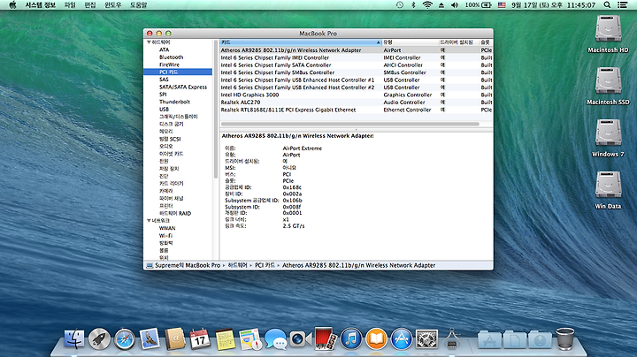Open Win Data desktop drive
The width and height of the screenshot is (637, 357).
608,190
